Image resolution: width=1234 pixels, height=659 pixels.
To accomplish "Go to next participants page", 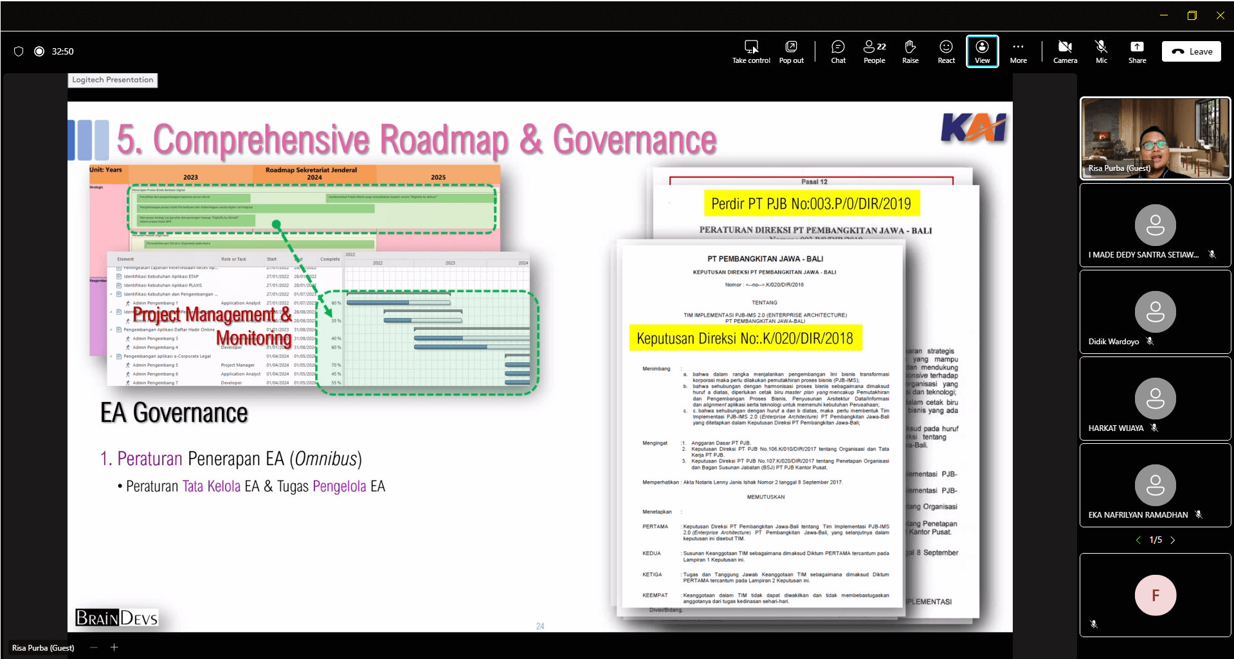I will (x=1173, y=540).
